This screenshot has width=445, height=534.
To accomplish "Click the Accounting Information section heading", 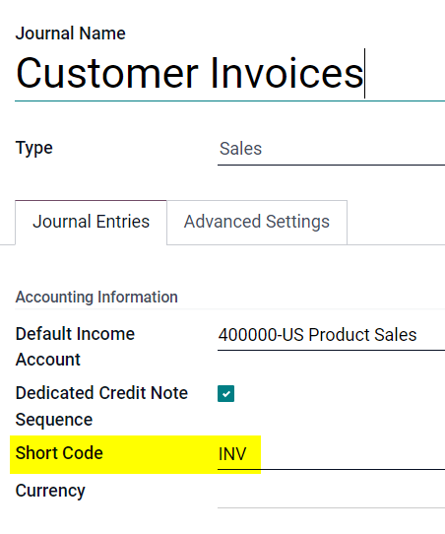I will pos(96,297).
